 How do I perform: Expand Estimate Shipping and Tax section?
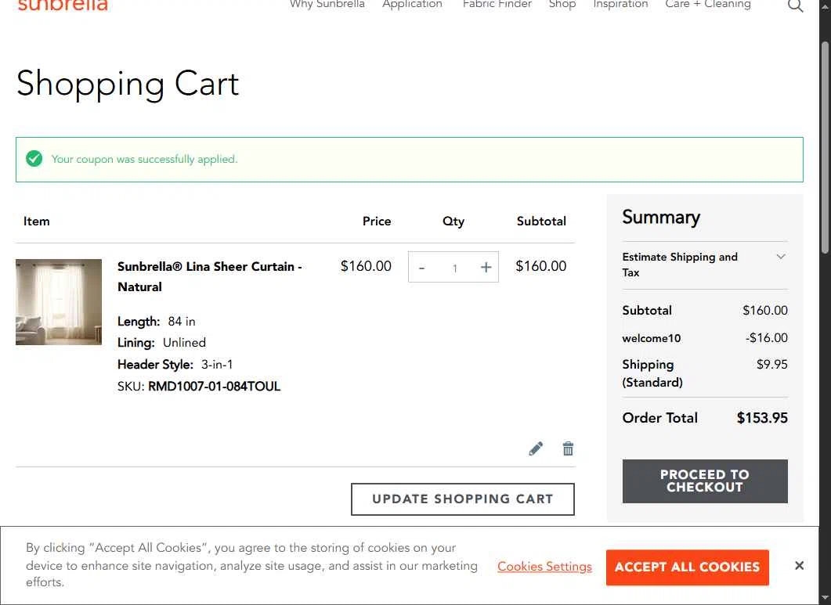tap(704, 265)
